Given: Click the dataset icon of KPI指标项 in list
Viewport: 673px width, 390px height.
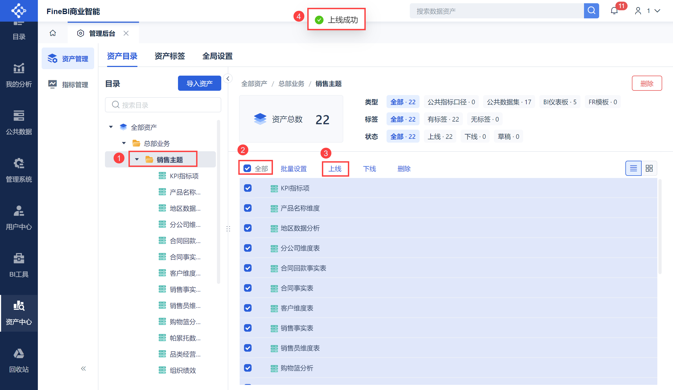Looking at the screenshot, I should (274, 188).
